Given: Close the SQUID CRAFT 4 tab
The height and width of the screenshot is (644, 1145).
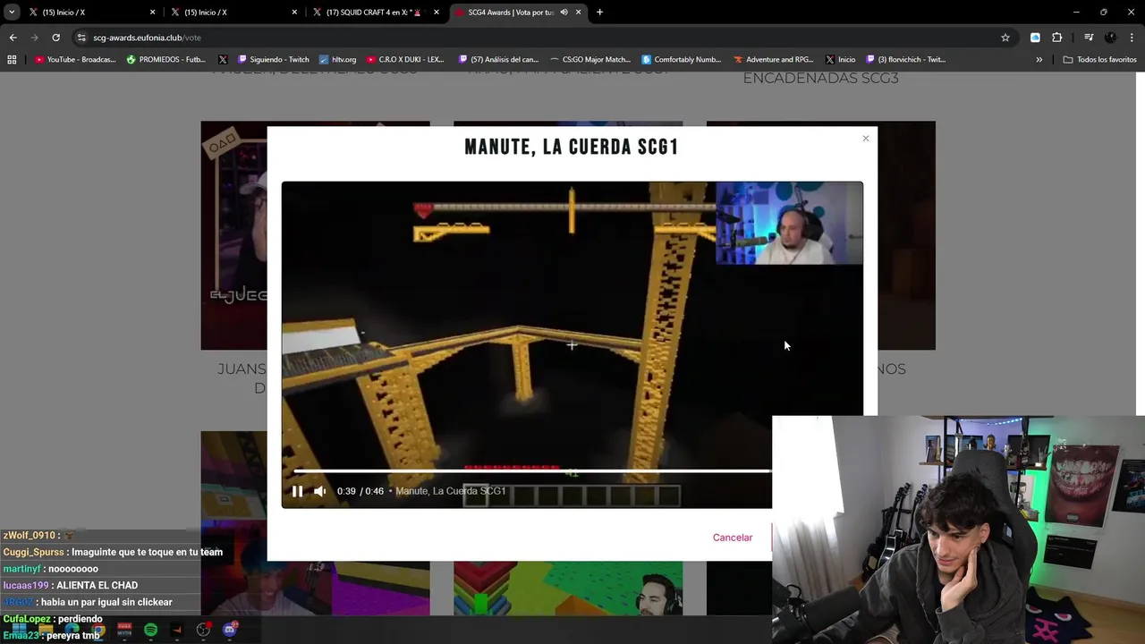Looking at the screenshot, I should [437, 13].
